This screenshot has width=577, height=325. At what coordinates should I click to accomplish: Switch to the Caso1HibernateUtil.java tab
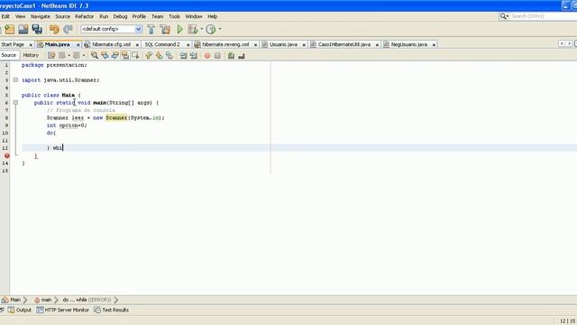(x=344, y=44)
